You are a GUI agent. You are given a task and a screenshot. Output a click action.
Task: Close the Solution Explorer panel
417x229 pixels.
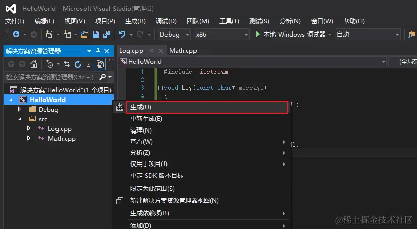[x=107, y=51]
